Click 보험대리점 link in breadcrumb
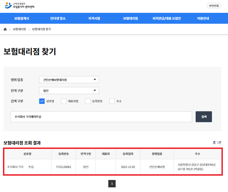Image resolution: width=228 pixels, height=192 pixels. pos(19,29)
